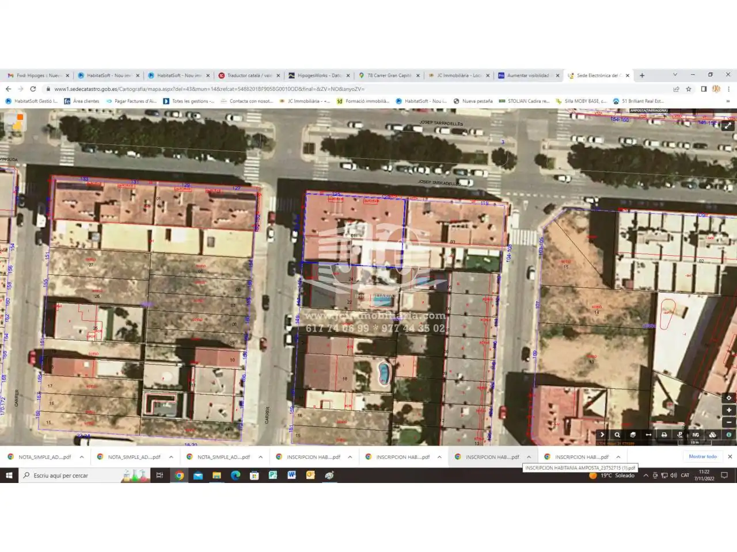Open the Windows Start menu
Image resolution: width=737 pixels, height=552 pixels.
tap(9, 476)
